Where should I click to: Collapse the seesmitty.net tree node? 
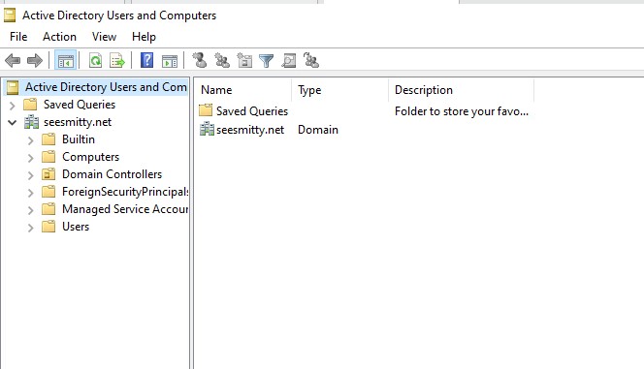12,123
